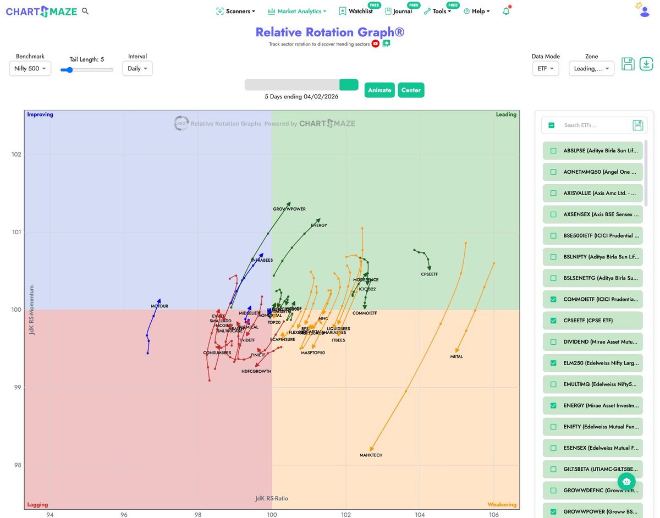Select the EMULTIMQ ETF row
660x518 pixels.
click(592, 384)
